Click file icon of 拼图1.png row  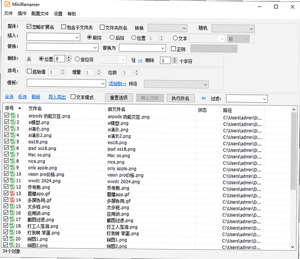coord(12,238)
